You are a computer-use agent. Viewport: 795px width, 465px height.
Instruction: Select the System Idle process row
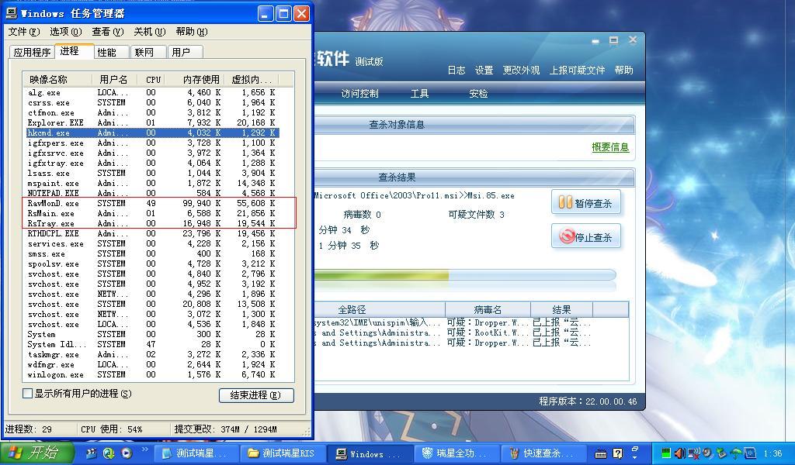(151, 345)
